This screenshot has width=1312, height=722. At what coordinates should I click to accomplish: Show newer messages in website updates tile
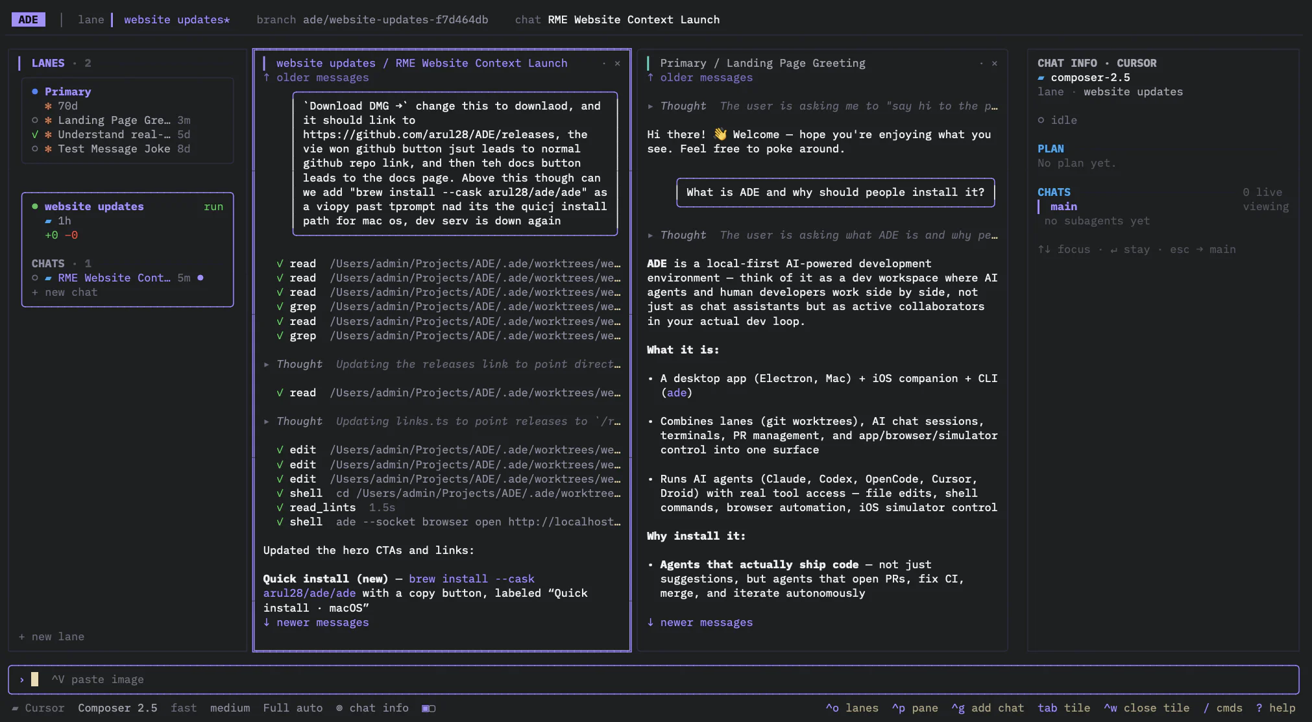click(x=316, y=622)
